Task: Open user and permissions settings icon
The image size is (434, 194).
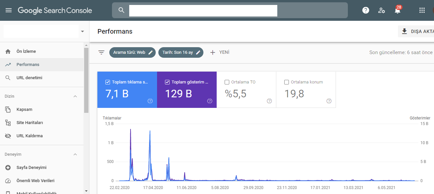Action: click(382, 10)
